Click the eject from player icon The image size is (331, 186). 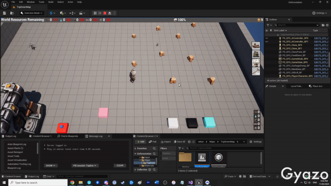tap(110, 13)
